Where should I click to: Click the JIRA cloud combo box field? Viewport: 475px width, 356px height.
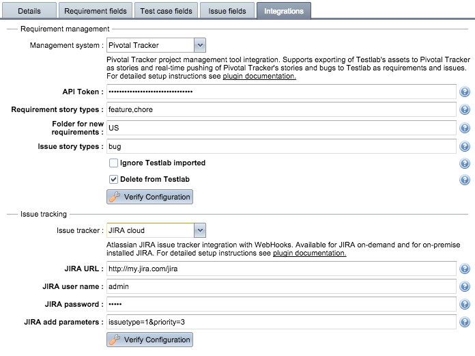[x=151, y=230]
